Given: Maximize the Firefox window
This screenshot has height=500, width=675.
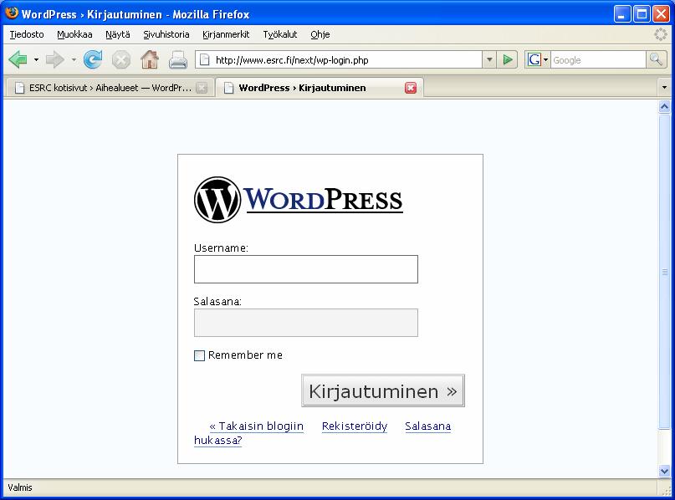Looking at the screenshot, I should tap(642, 13).
